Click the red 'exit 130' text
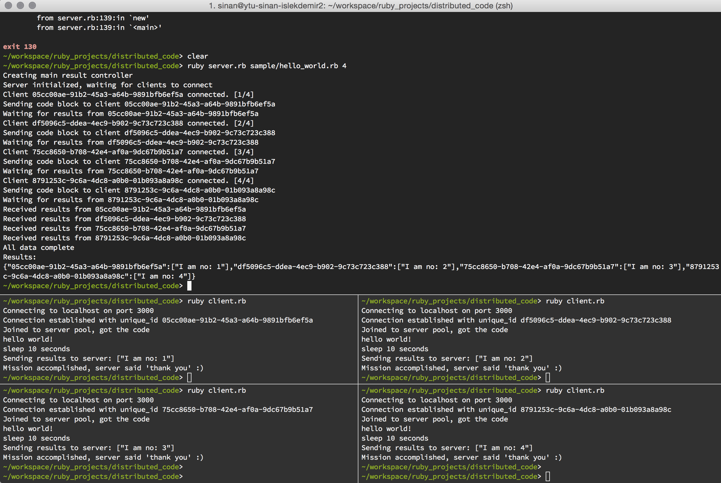The width and height of the screenshot is (721, 483). [20, 47]
